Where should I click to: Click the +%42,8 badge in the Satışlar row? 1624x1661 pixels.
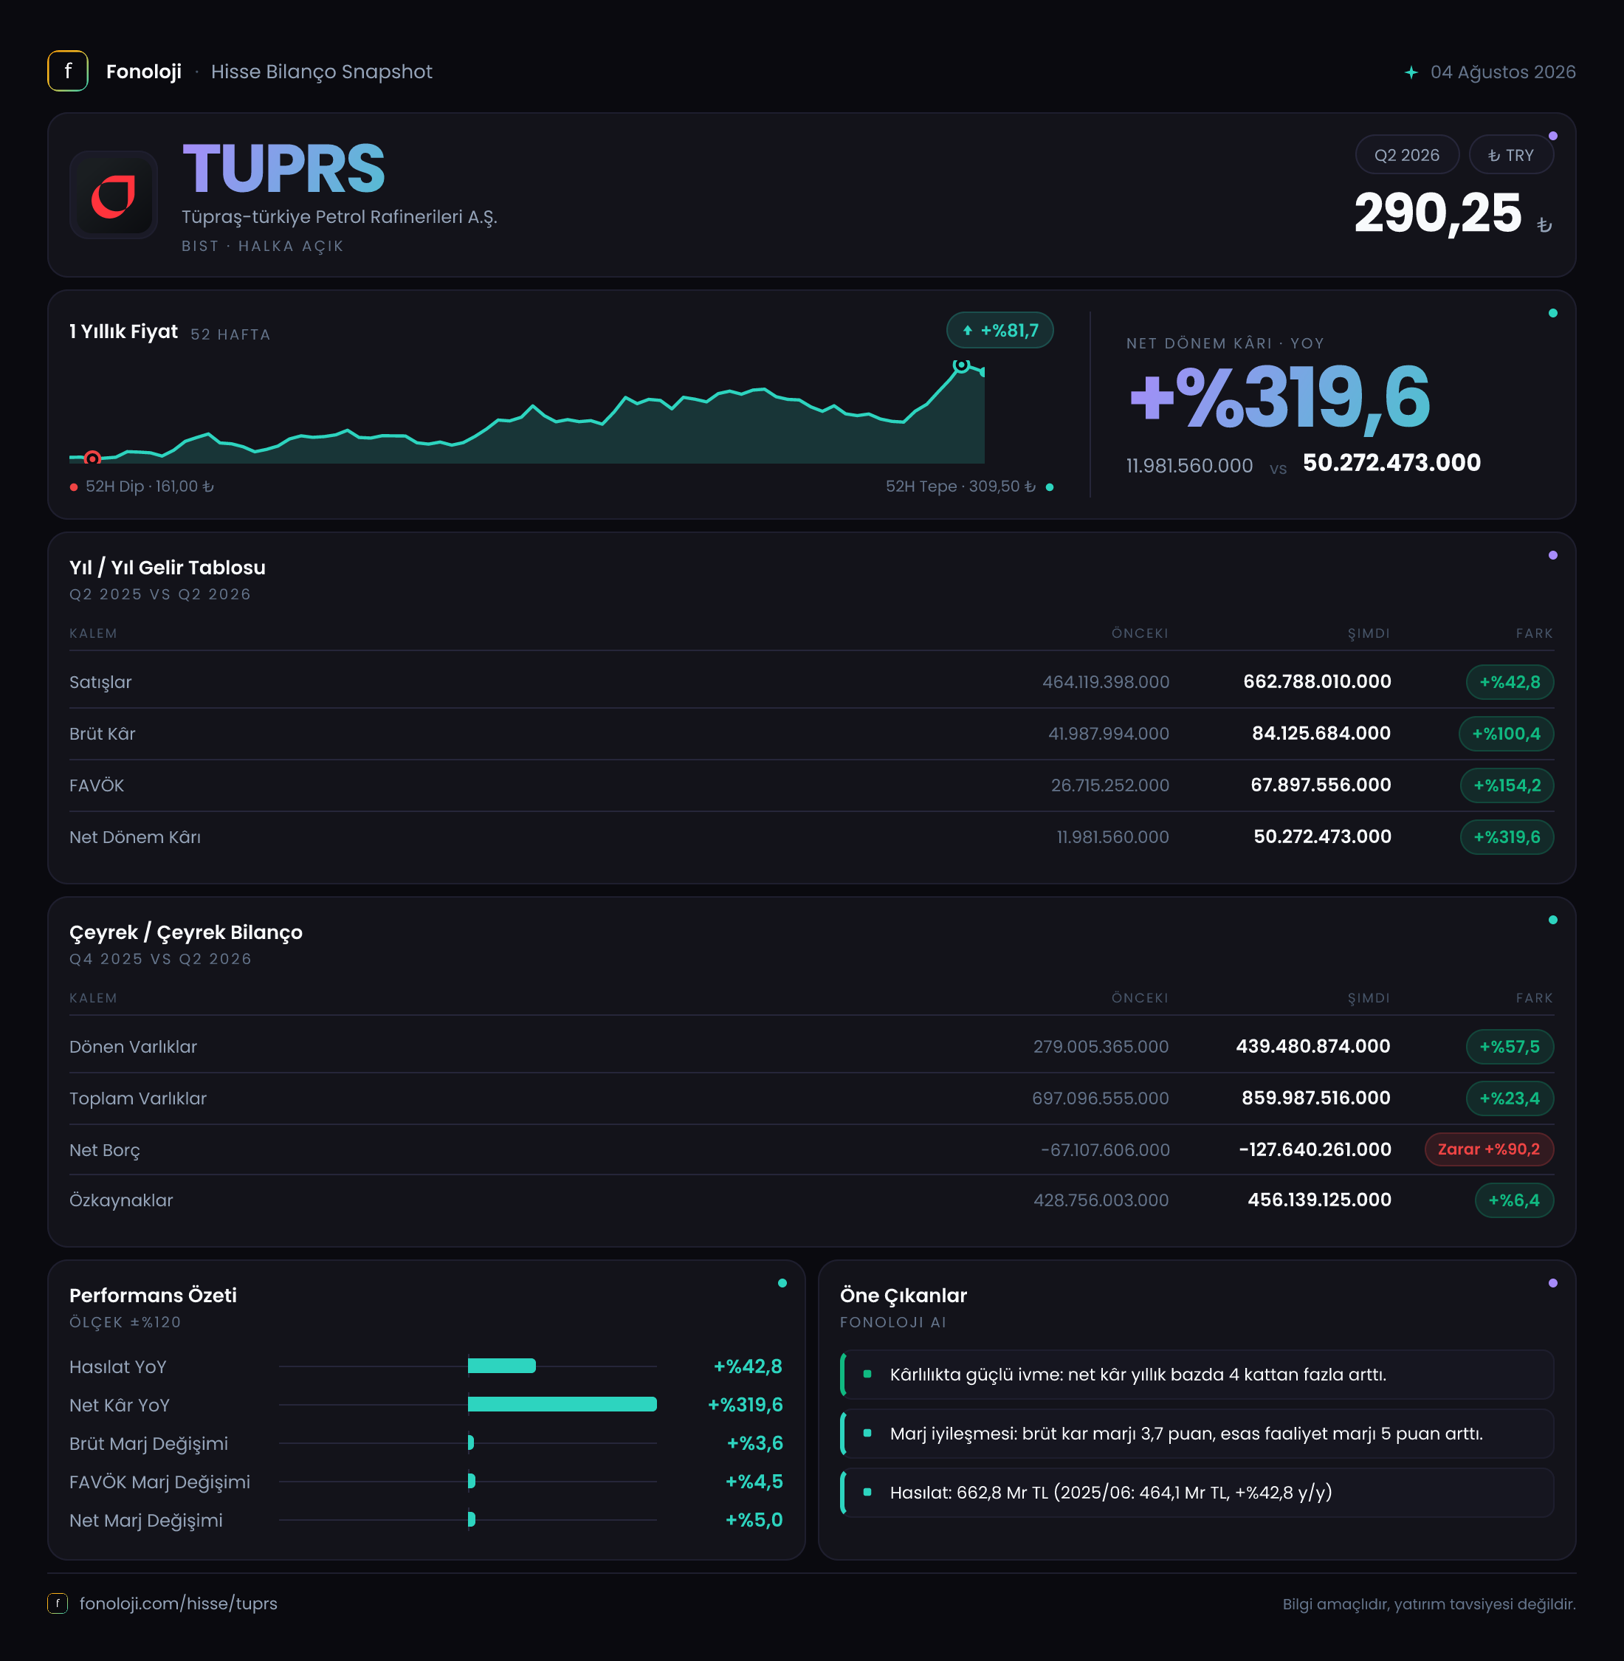1510,682
